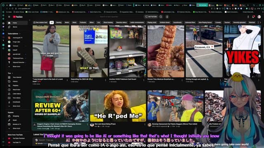Click the Your custom feed chip
Viewport: 264px width, 148px height.
tap(40, 23)
